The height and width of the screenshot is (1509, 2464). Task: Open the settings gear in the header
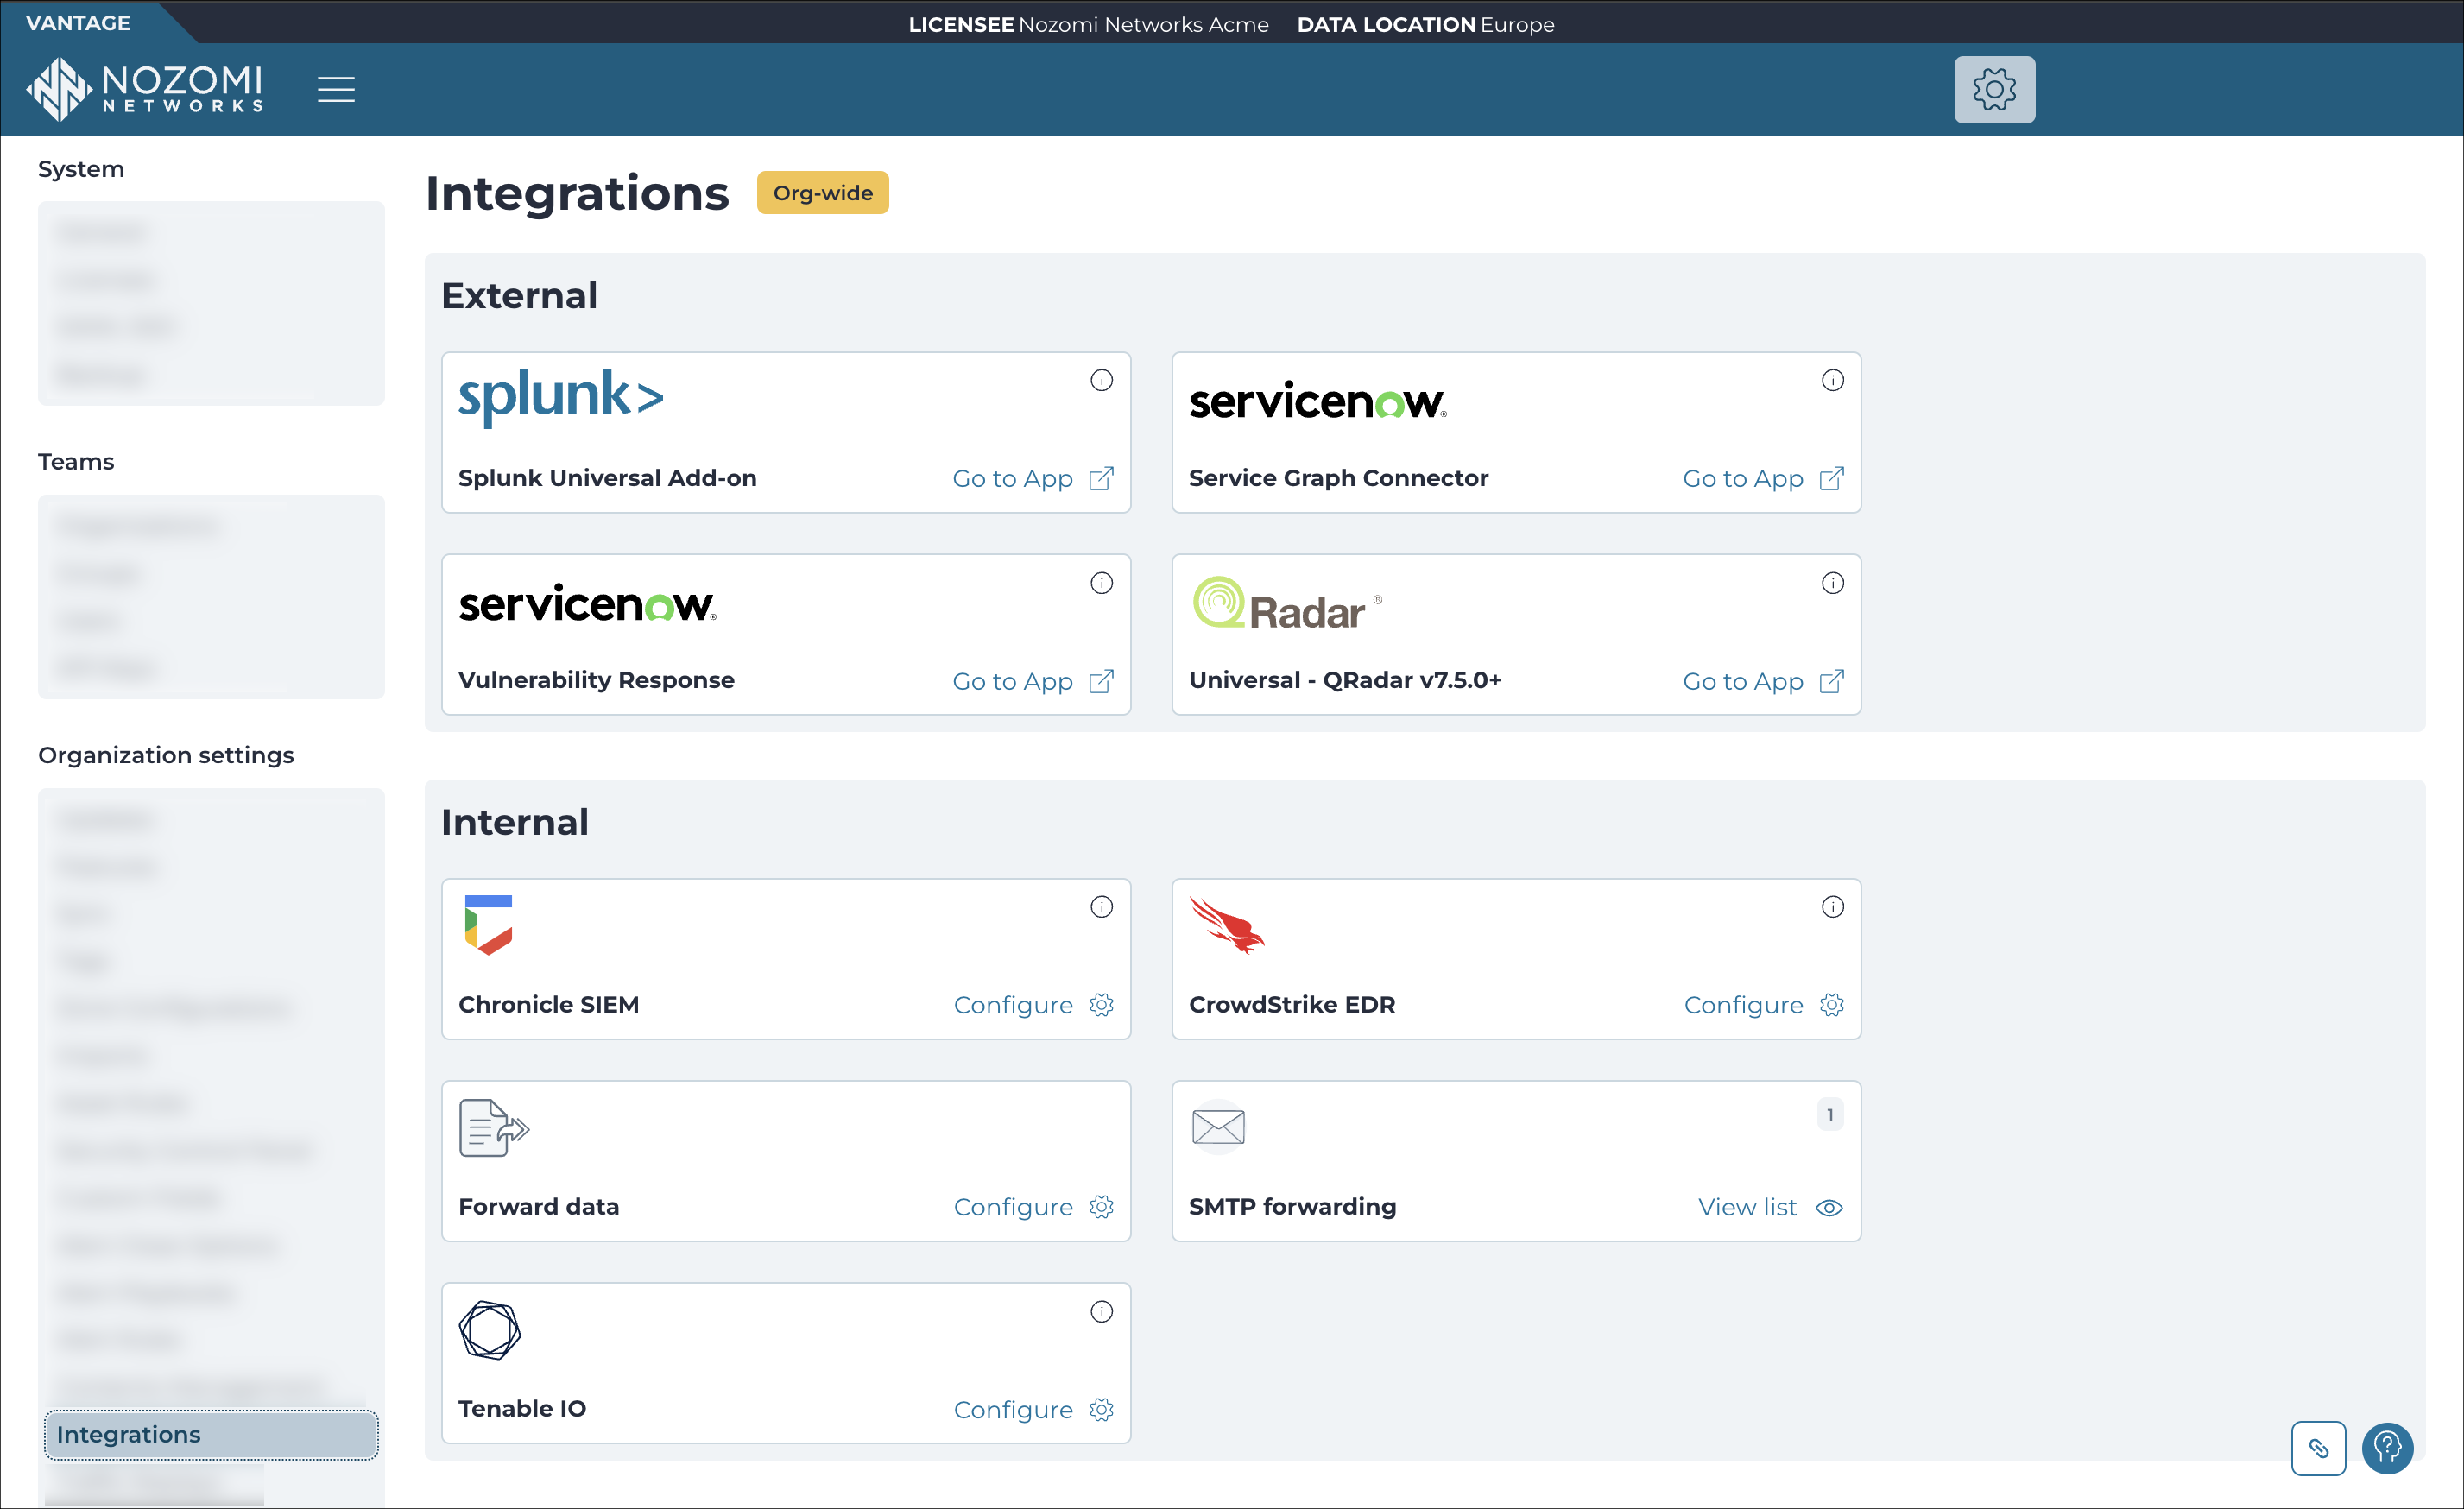[1994, 89]
